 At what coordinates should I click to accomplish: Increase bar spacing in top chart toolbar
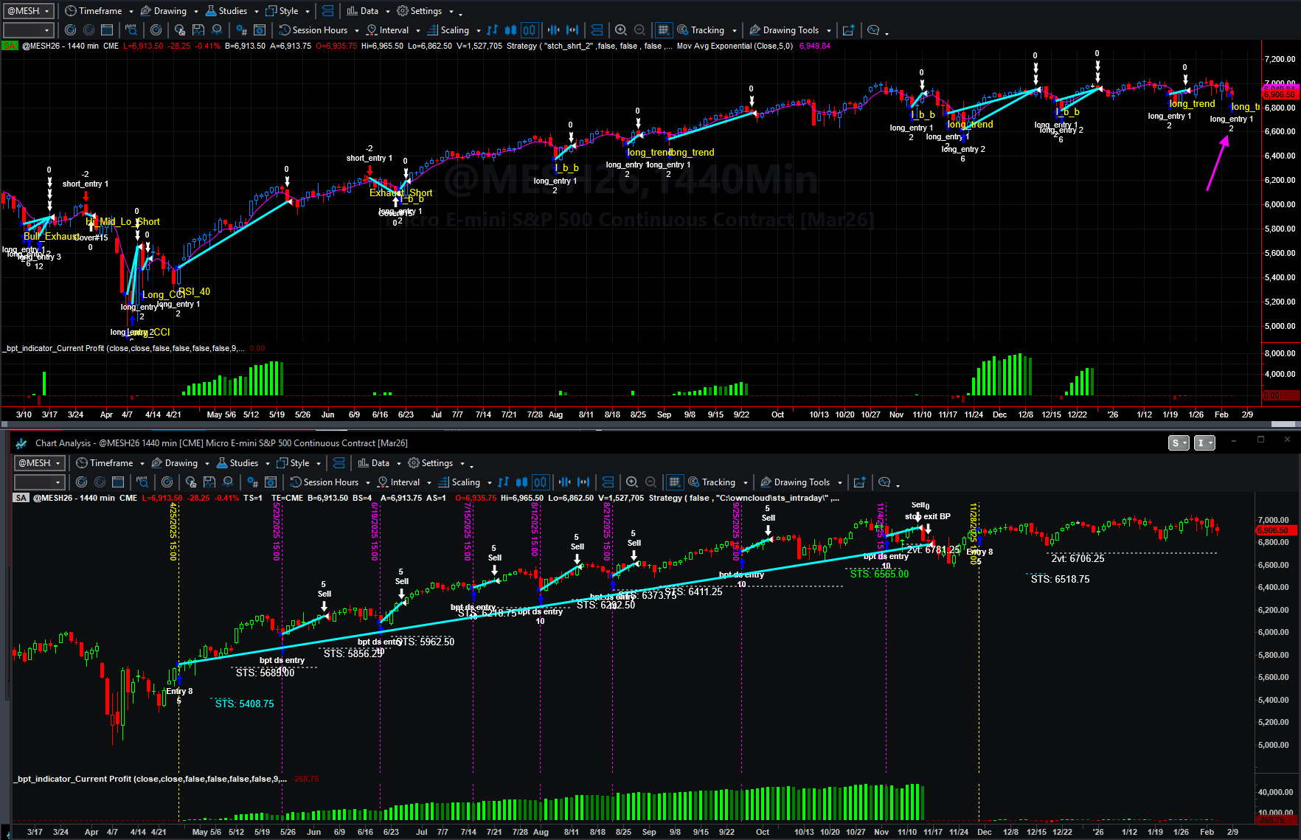point(572,30)
